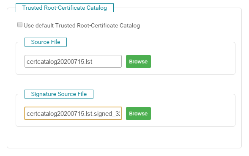Click the Source File section heading

coord(46,42)
